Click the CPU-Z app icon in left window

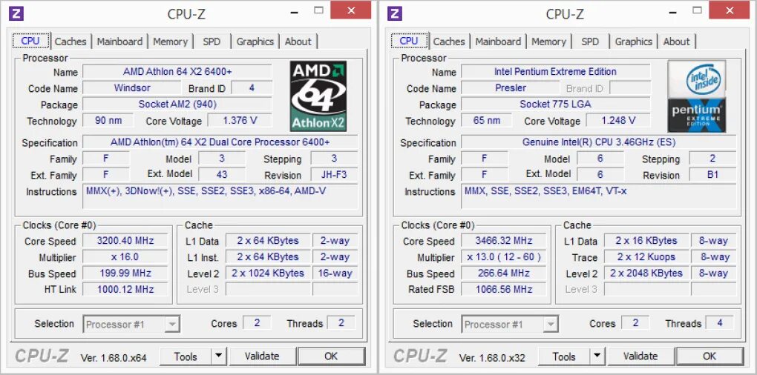coord(16,13)
